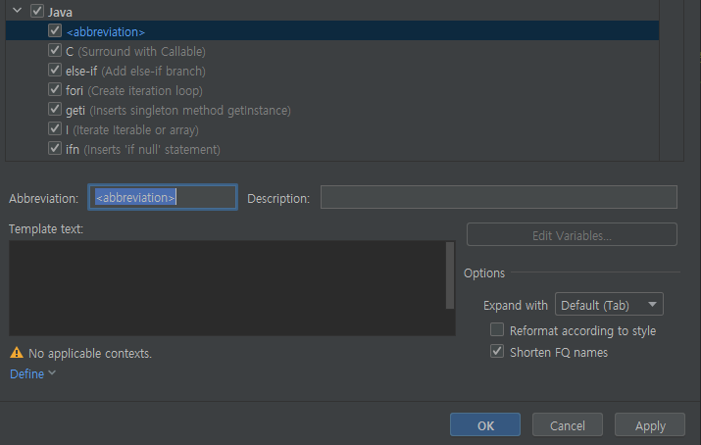
Task: Collapse the Java template group
Action: (17, 10)
